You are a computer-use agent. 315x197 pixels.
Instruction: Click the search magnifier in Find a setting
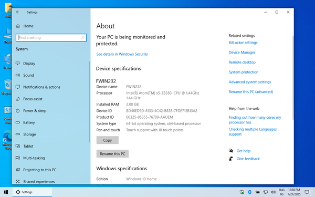(83, 38)
